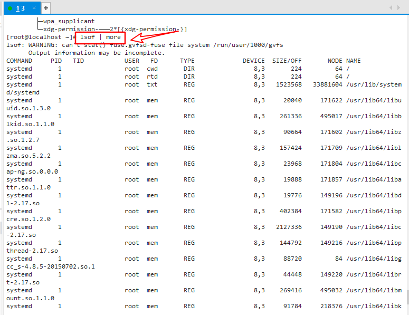Click the FD column header text

pyautogui.click(x=154, y=61)
